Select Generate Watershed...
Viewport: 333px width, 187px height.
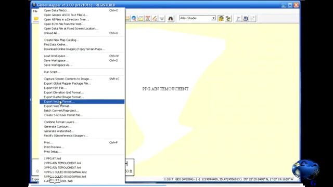coord(82,131)
